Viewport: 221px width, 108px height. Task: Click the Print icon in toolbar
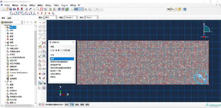pos(14,9)
